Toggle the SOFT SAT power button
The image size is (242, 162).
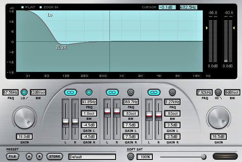point(130,157)
